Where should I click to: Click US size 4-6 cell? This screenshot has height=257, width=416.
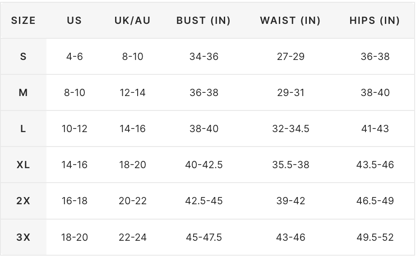[74, 57]
